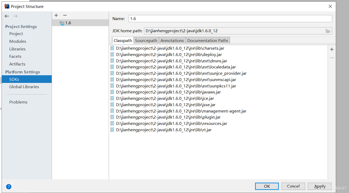This screenshot has height=193, width=349.
Task: Click the jar icon beside sunpkcs11.jar
Action: pyautogui.click(x=112, y=86)
